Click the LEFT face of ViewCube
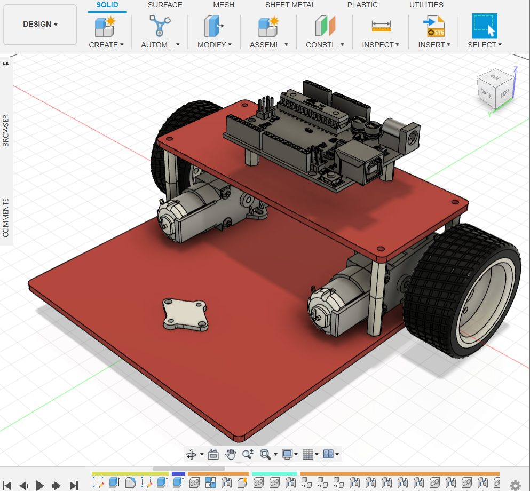The image size is (530, 491). click(504, 93)
